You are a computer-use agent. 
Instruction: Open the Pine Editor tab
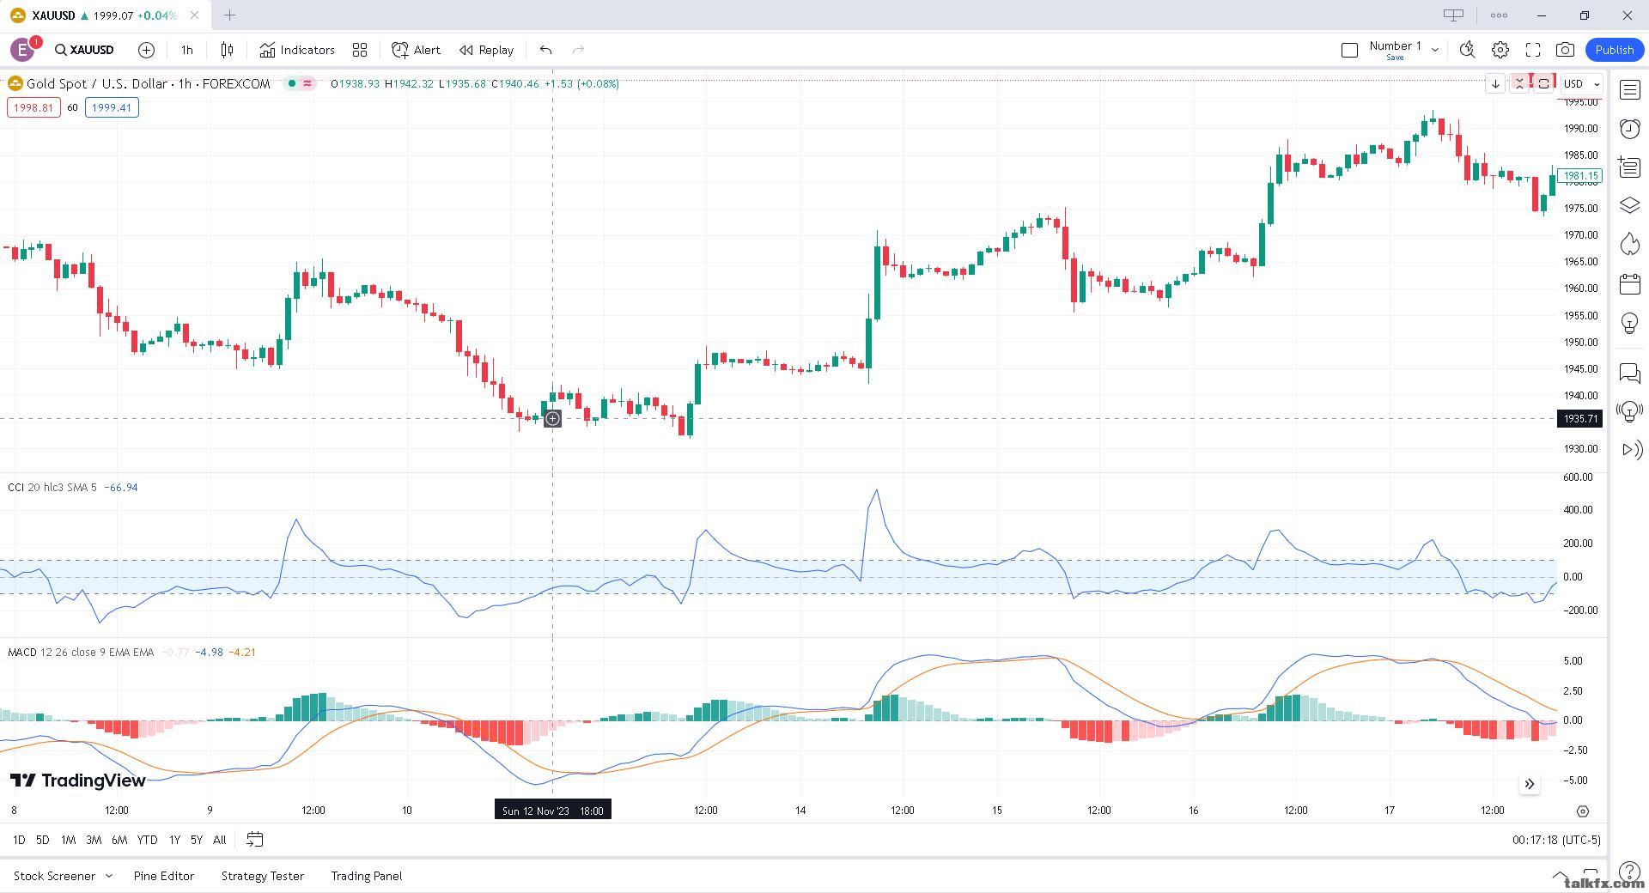(164, 876)
